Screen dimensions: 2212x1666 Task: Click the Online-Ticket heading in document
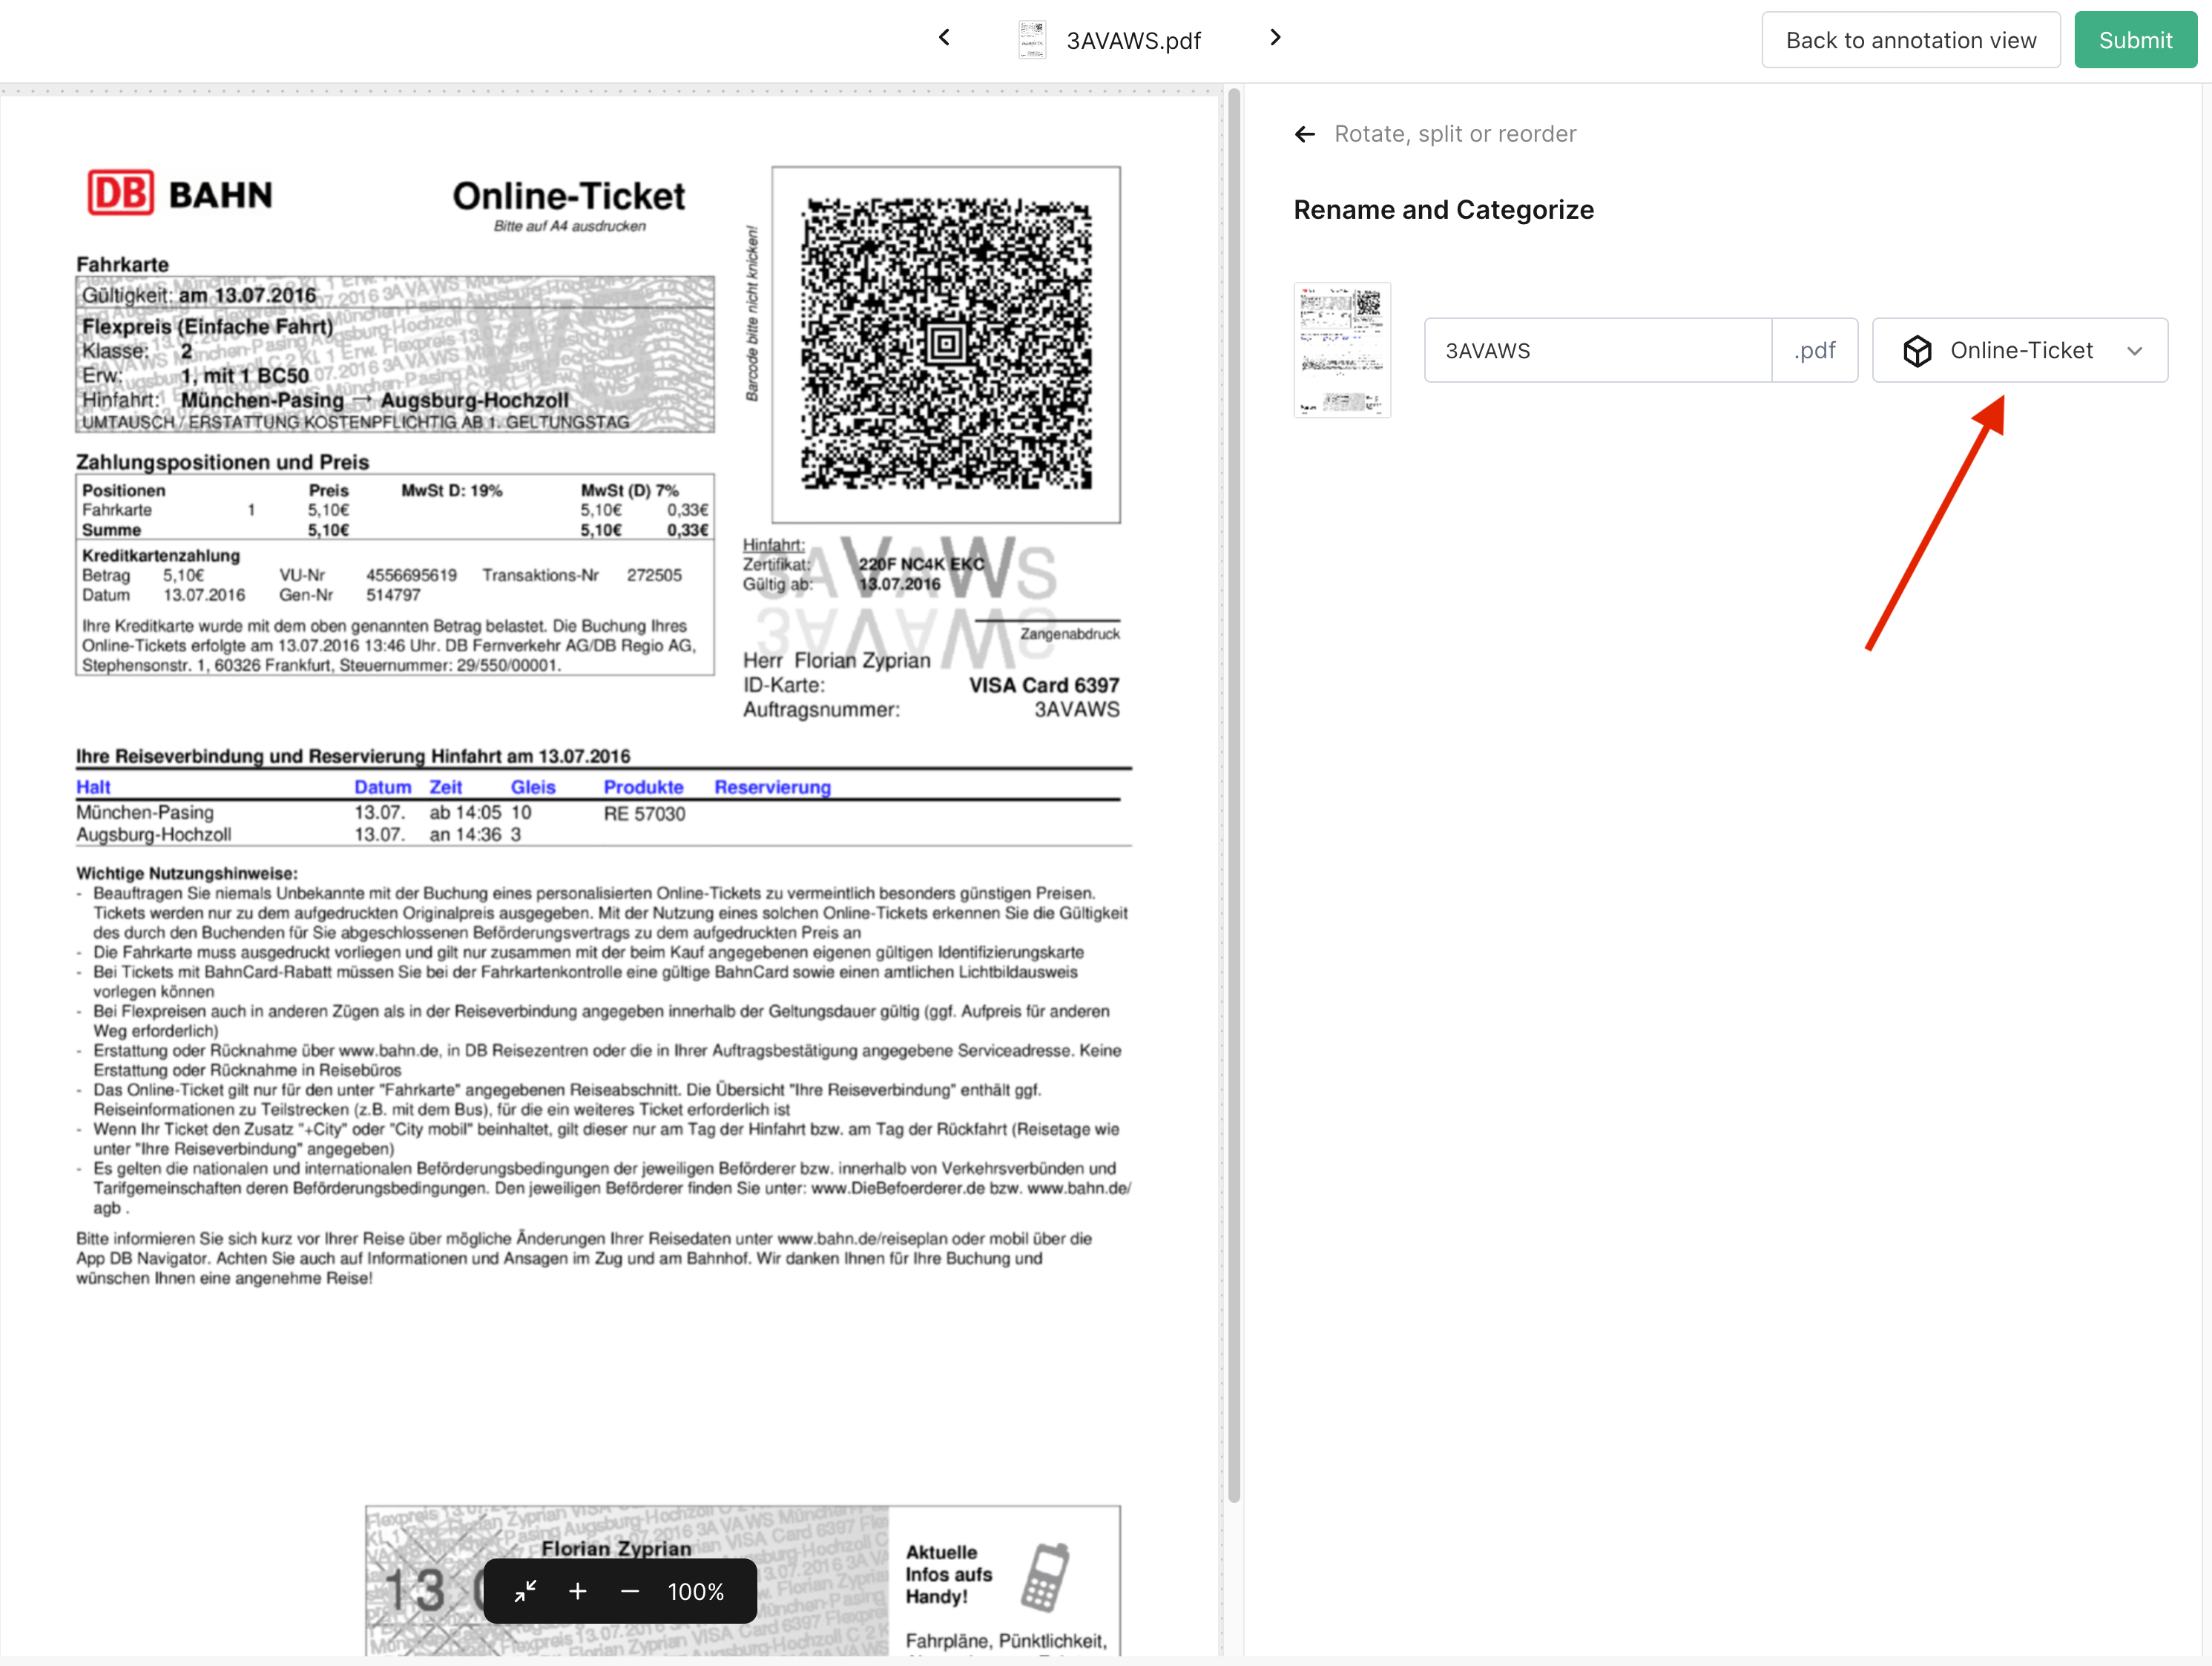pos(569,196)
